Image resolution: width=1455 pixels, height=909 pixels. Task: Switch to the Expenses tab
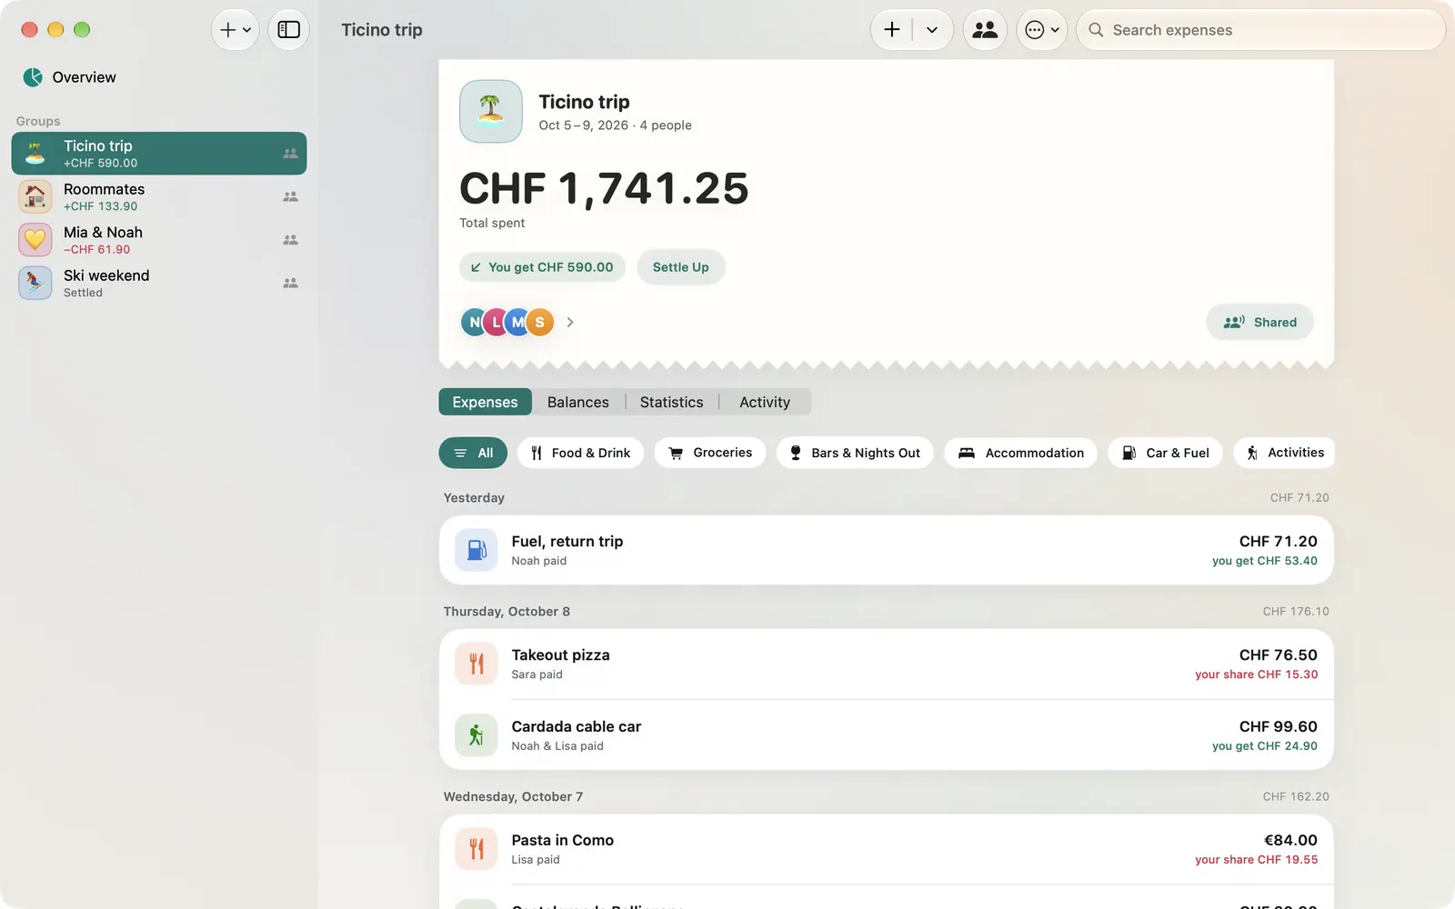click(486, 402)
